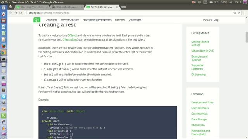Screen dimensions: 248x139
Task: Go back to the previous page
Action: 10,13
